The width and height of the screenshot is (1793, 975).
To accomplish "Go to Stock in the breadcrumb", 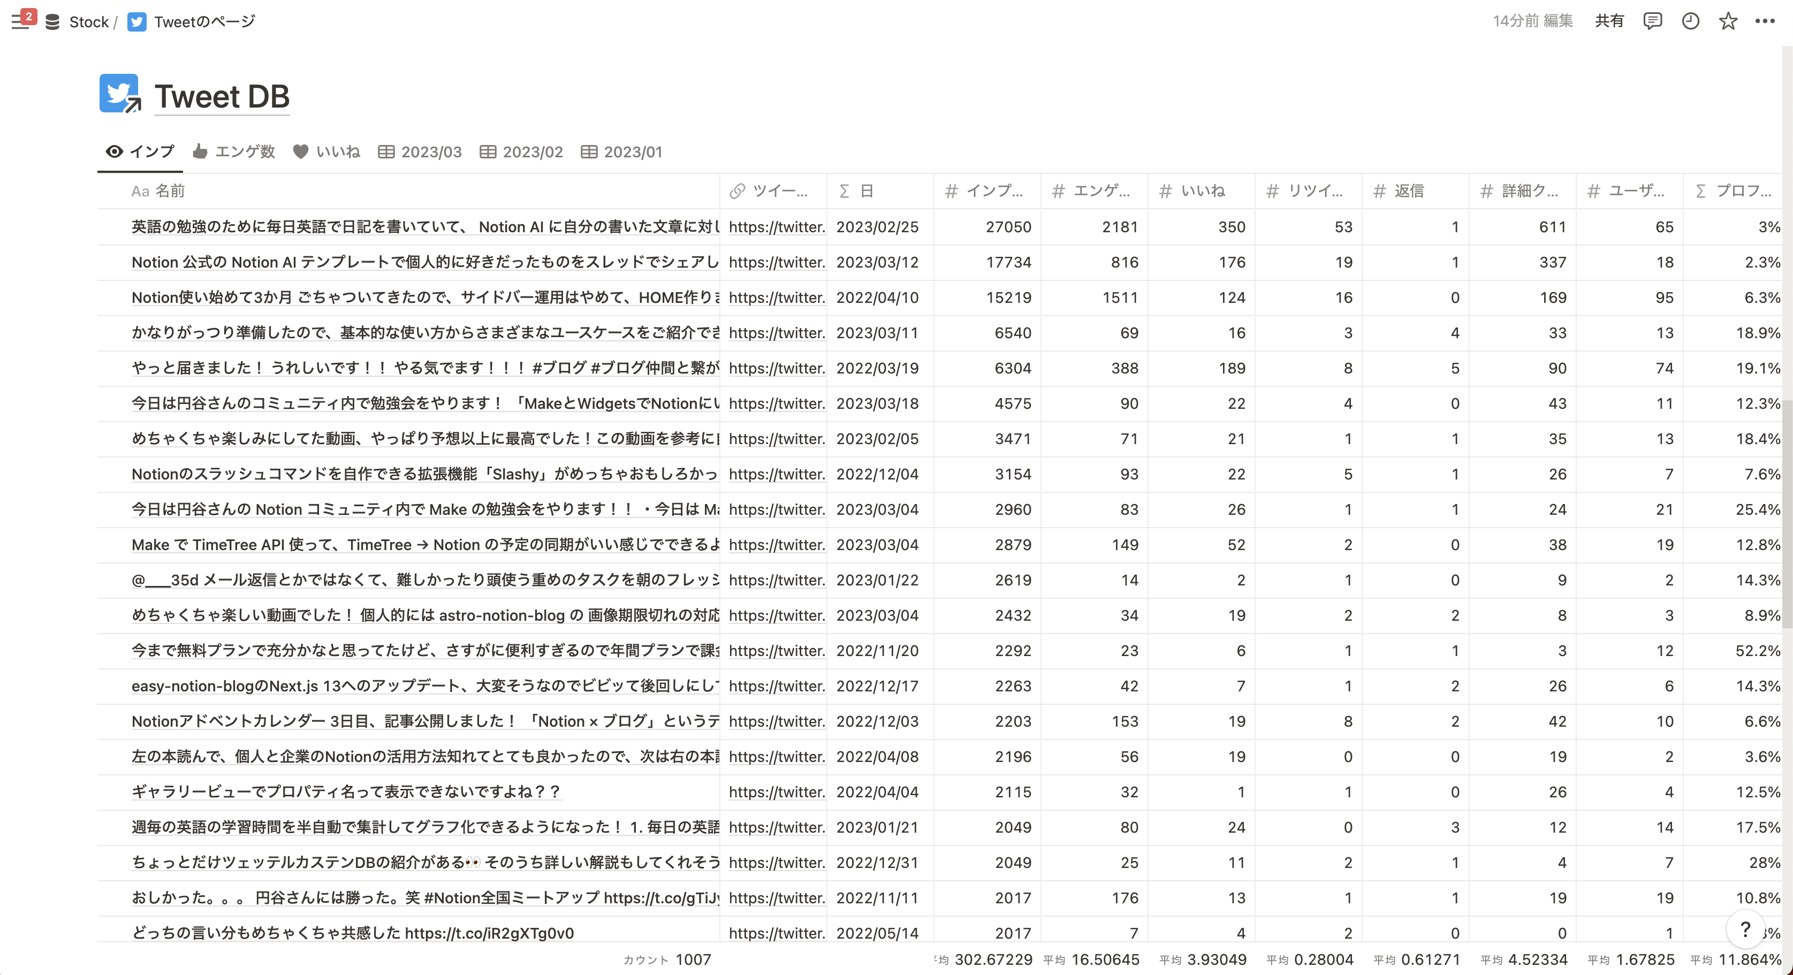I will click(89, 21).
